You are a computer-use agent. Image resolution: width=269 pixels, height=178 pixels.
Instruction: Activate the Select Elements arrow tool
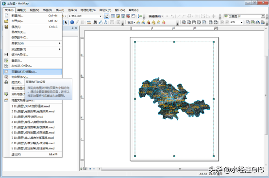(66, 22)
